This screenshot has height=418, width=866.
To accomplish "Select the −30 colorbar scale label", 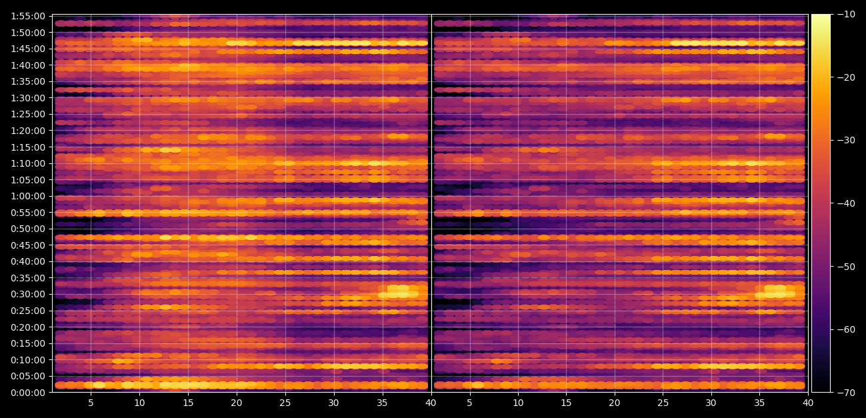I will [845, 140].
